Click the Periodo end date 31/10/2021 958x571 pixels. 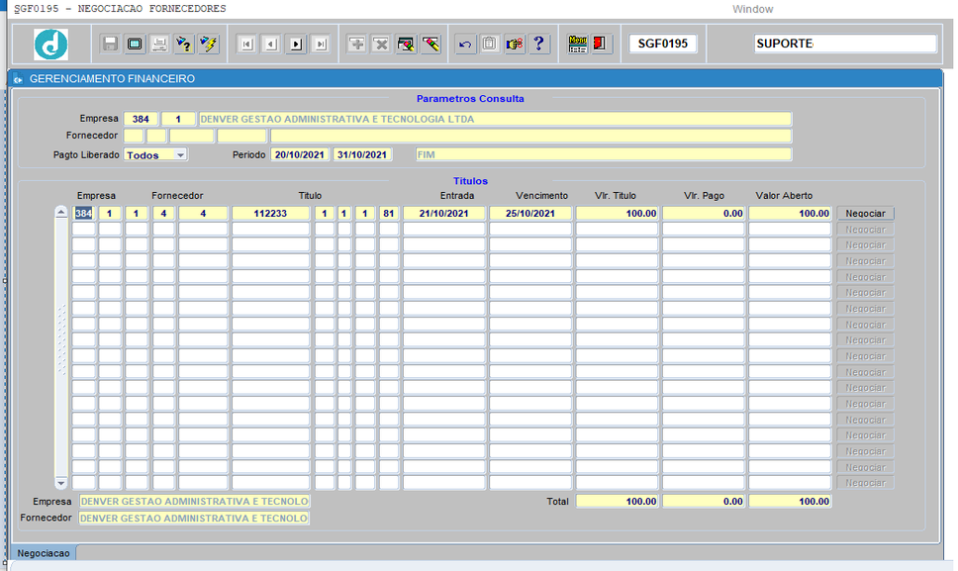click(362, 155)
